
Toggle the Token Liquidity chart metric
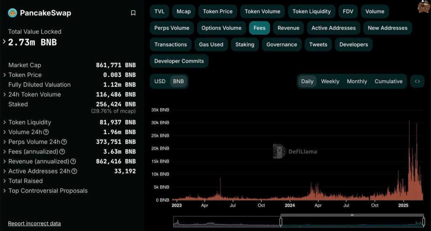[x=311, y=11]
